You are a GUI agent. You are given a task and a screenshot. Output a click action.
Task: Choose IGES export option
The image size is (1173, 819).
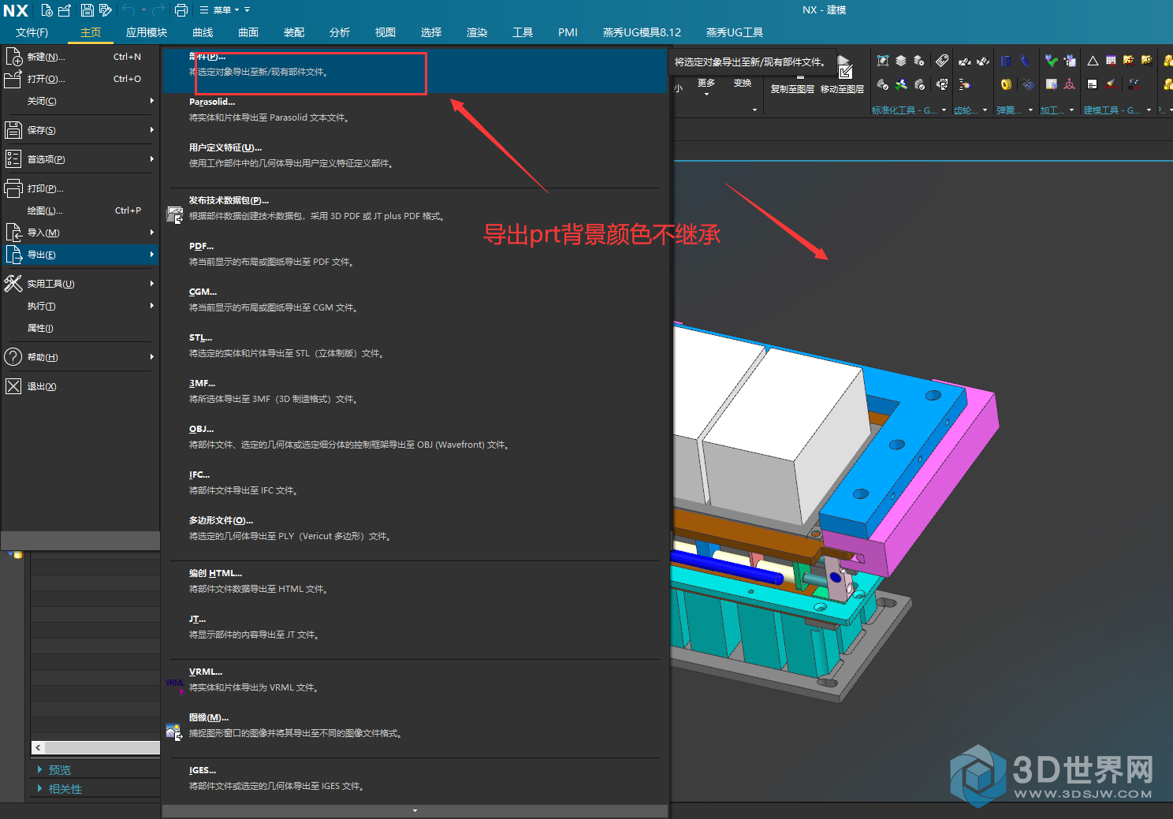(415, 778)
